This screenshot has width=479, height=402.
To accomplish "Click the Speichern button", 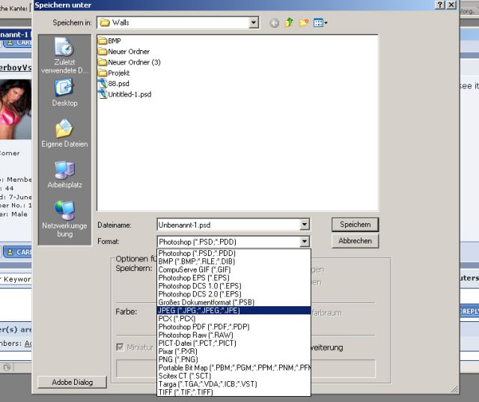I will pyautogui.click(x=355, y=225).
